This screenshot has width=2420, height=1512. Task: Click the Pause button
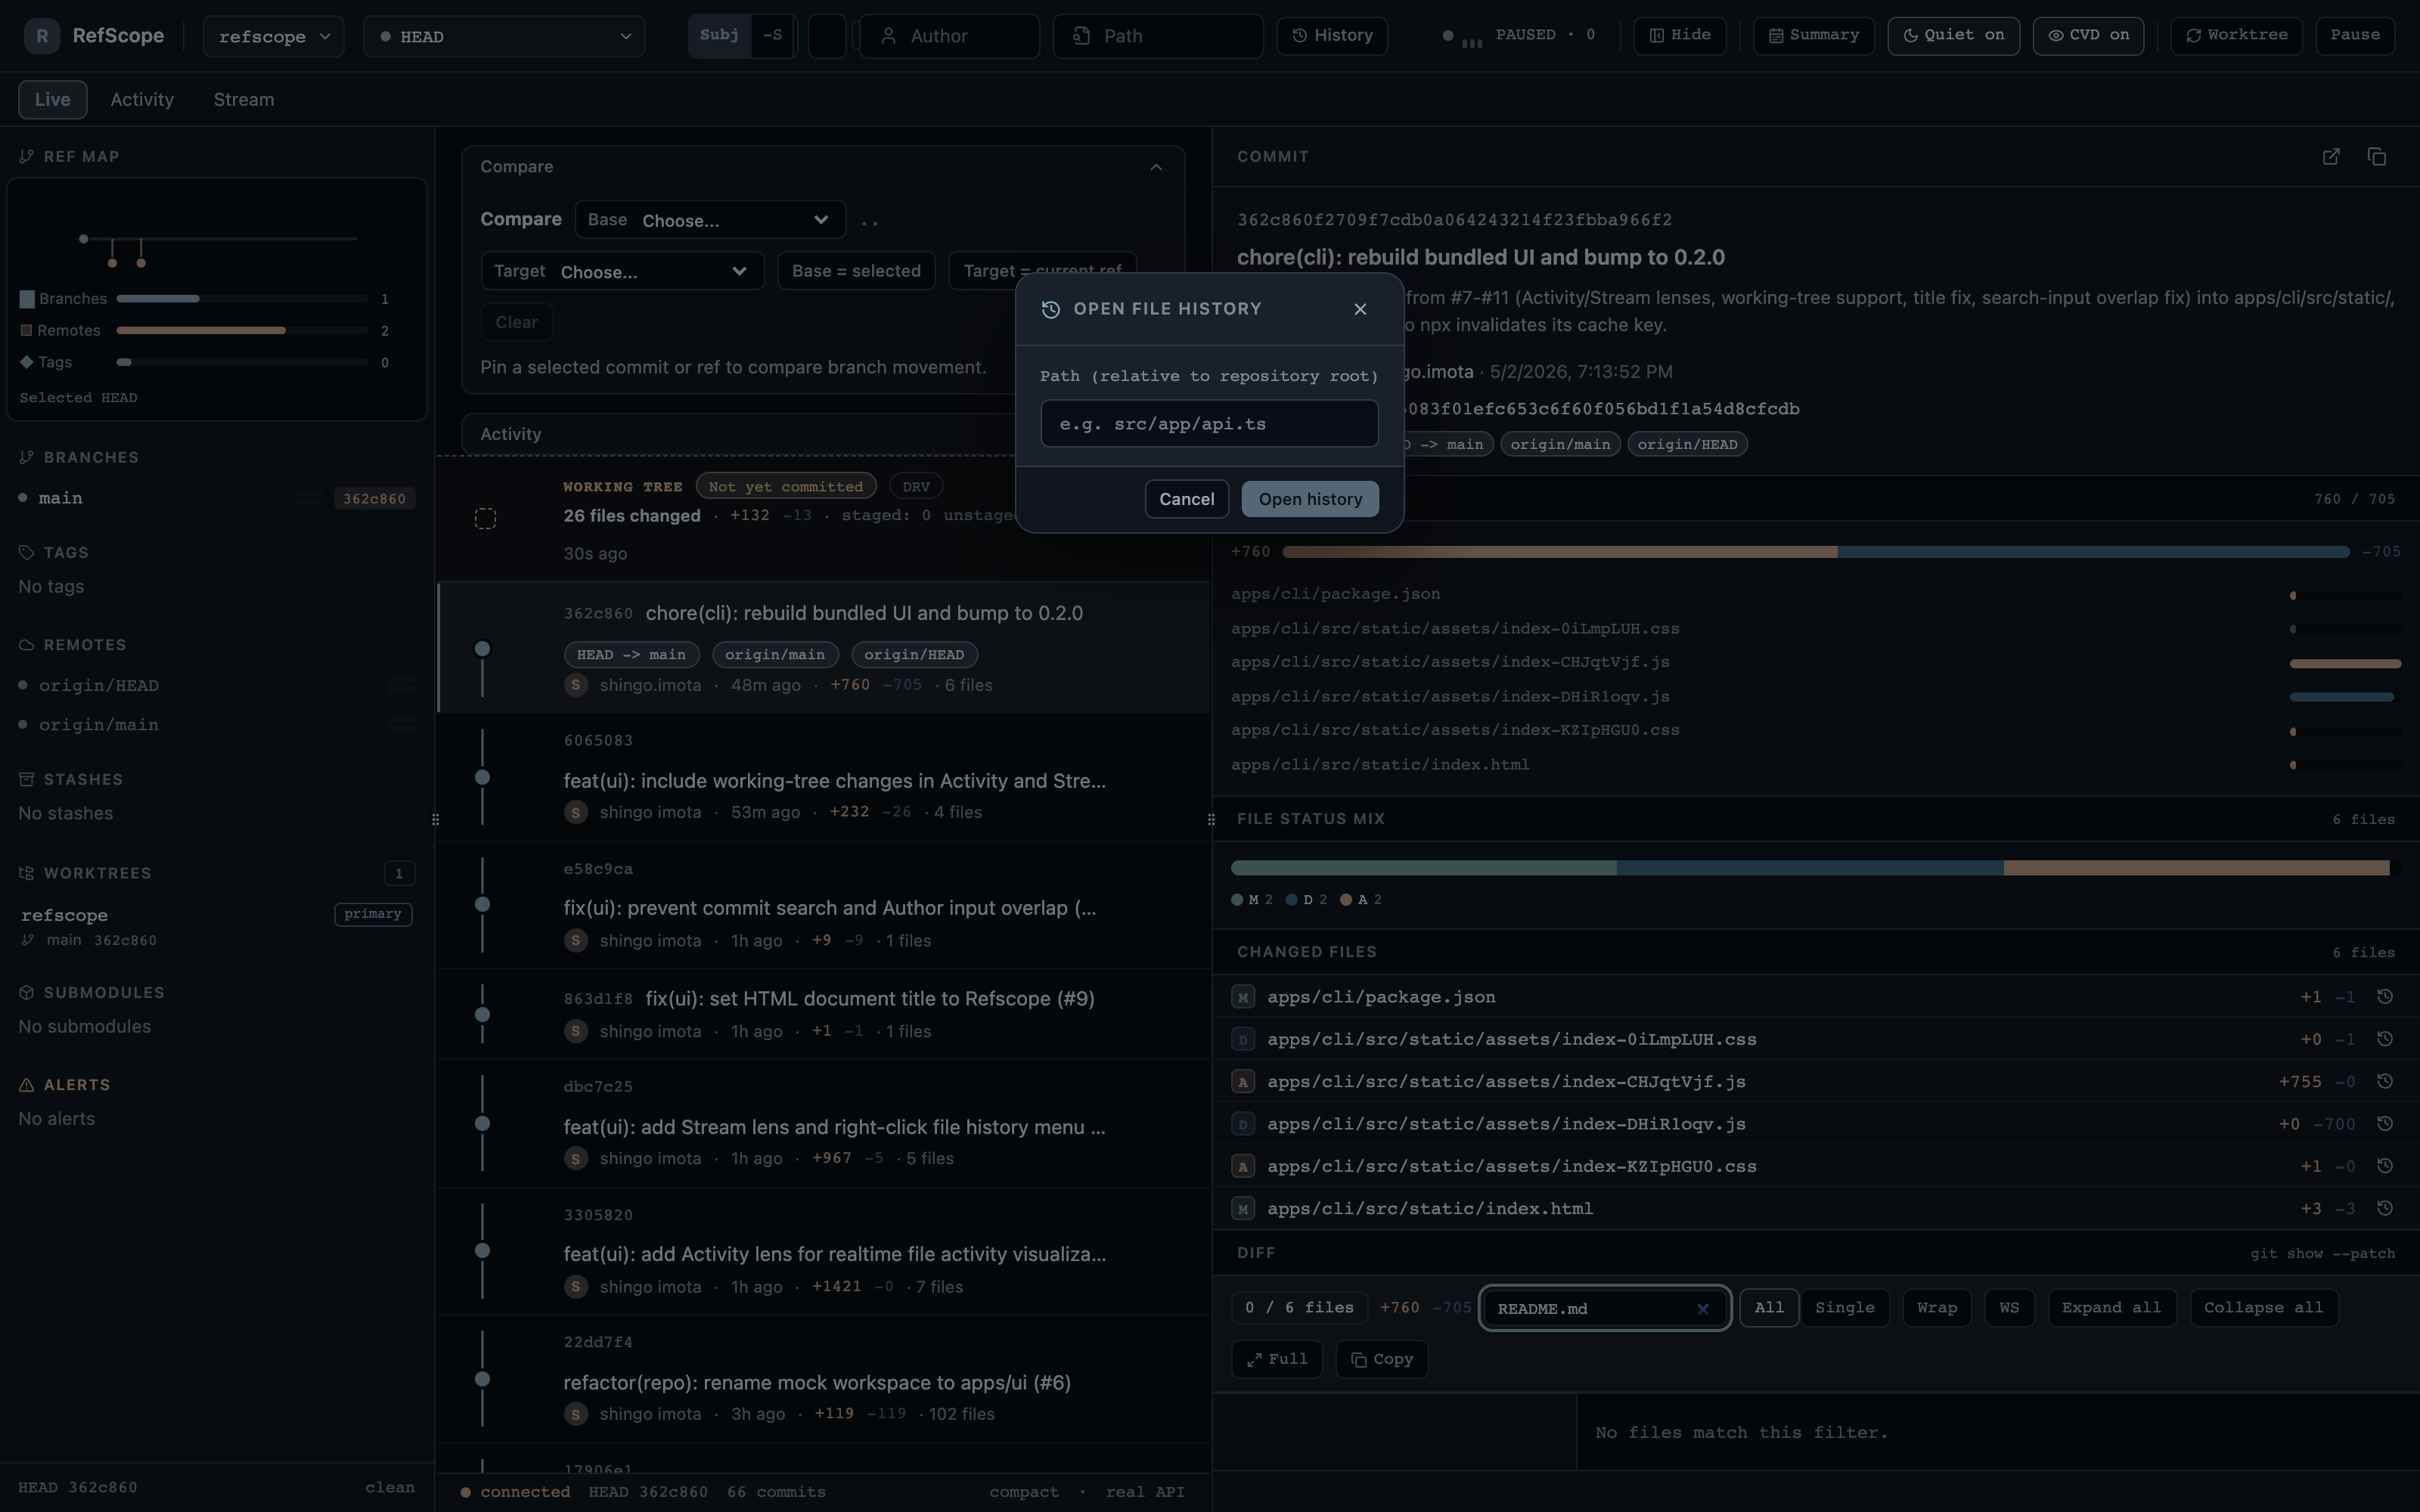pyautogui.click(x=2354, y=36)
